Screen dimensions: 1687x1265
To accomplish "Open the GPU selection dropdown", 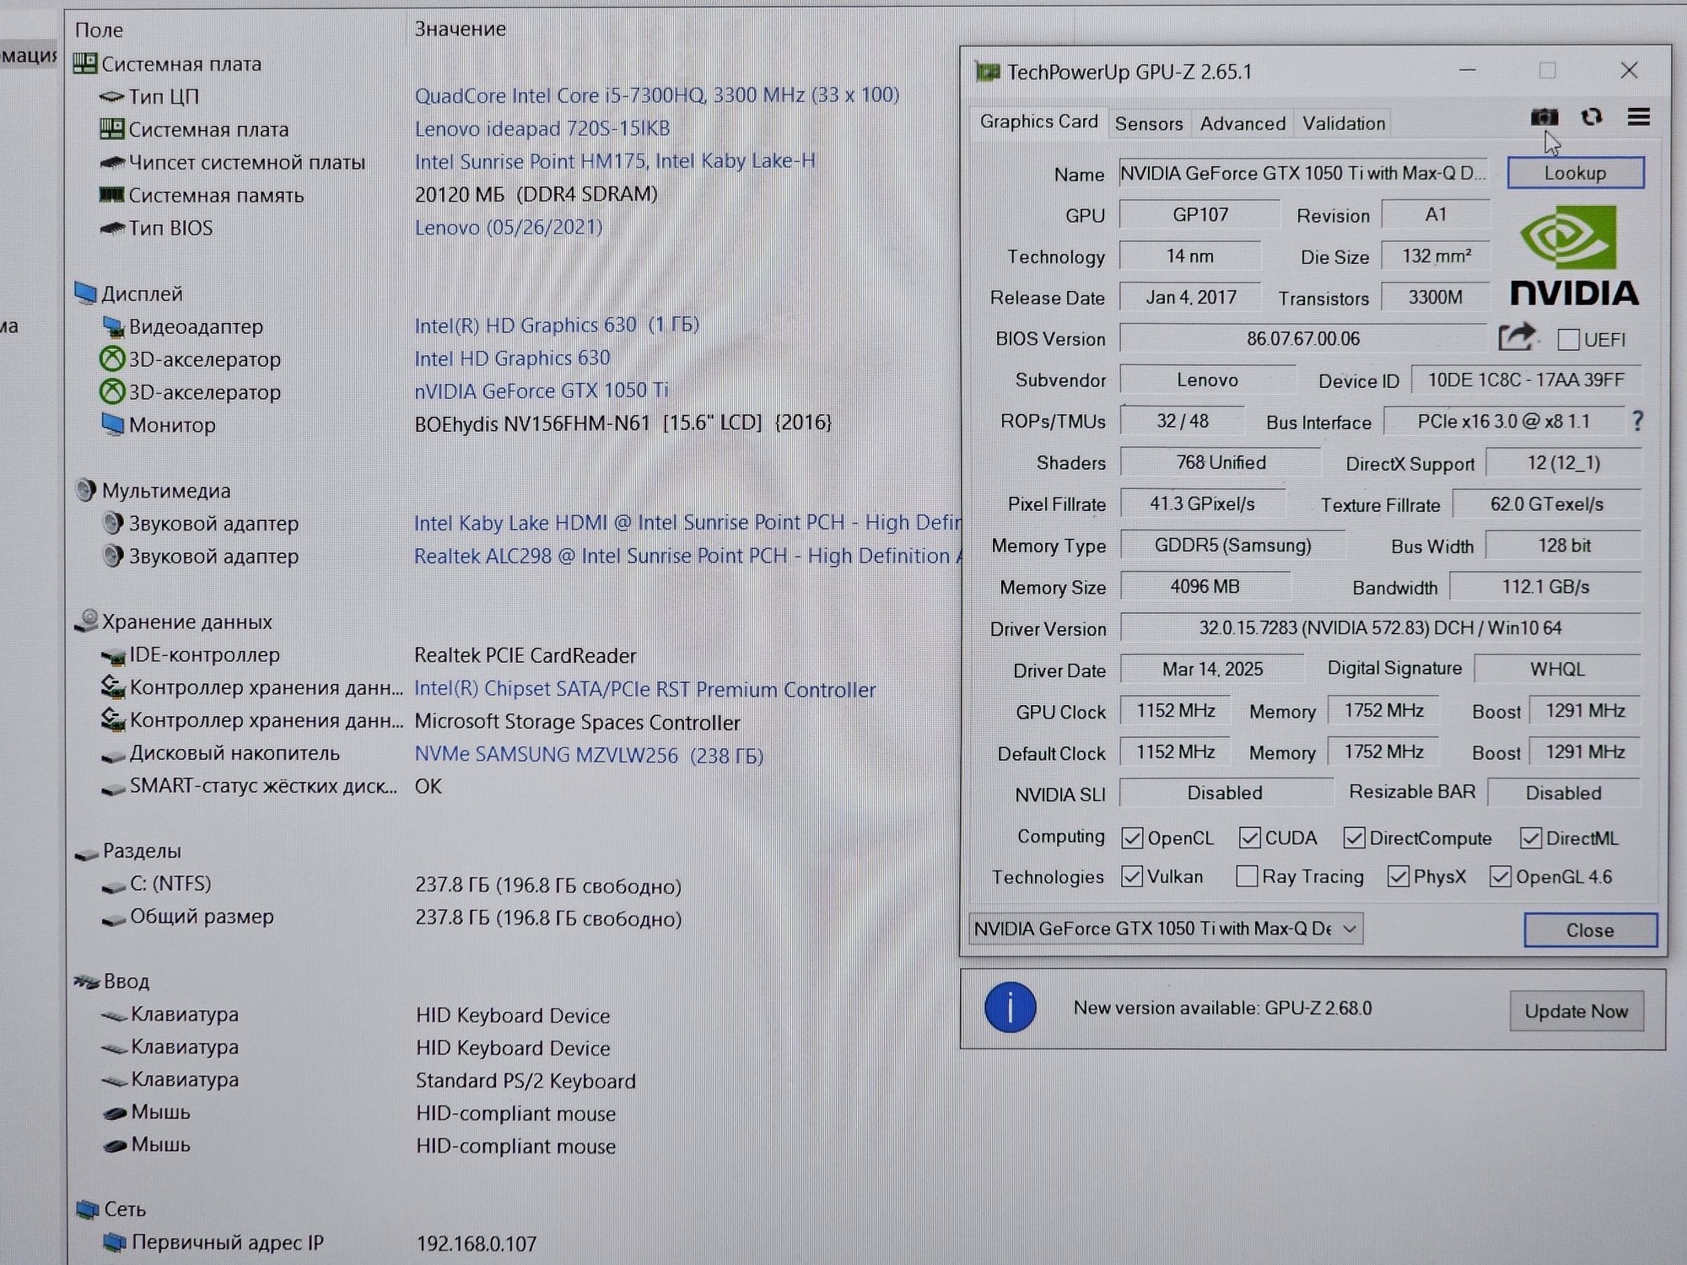I will [1166, 929].
